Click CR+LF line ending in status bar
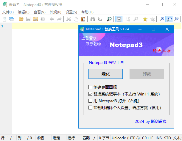 coord(147,138)
